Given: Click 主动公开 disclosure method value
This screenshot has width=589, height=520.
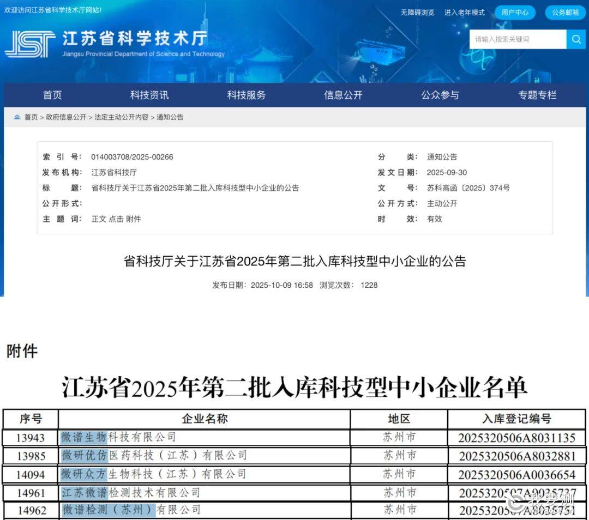Looking at the screenshot, I should click(442, 203).
